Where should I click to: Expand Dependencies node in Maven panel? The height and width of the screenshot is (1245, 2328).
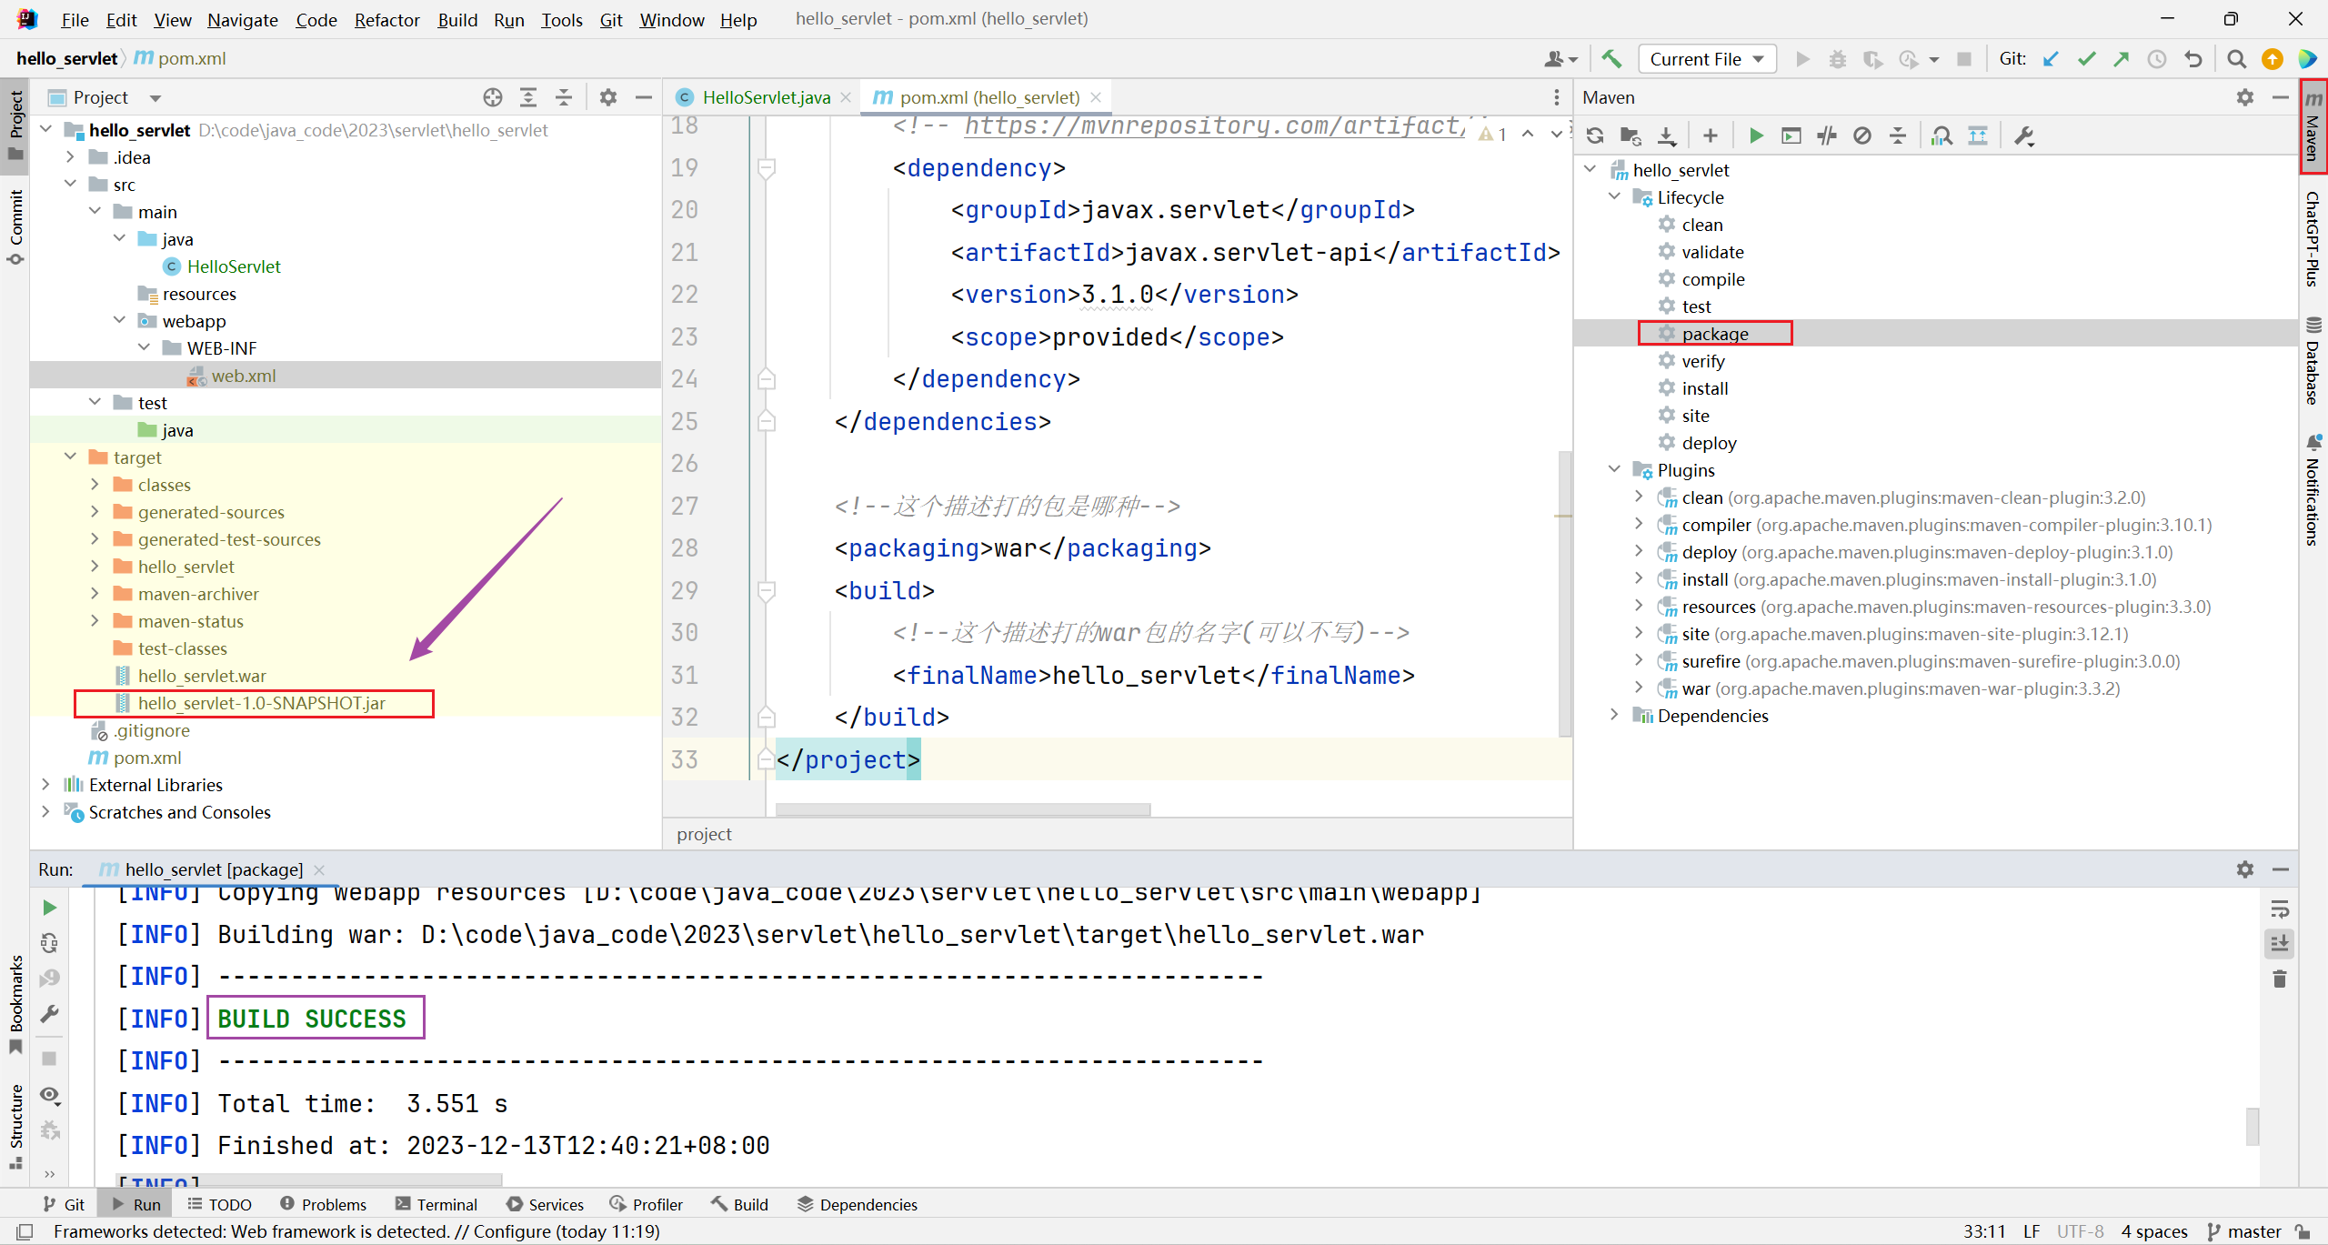click(1614, 715)
